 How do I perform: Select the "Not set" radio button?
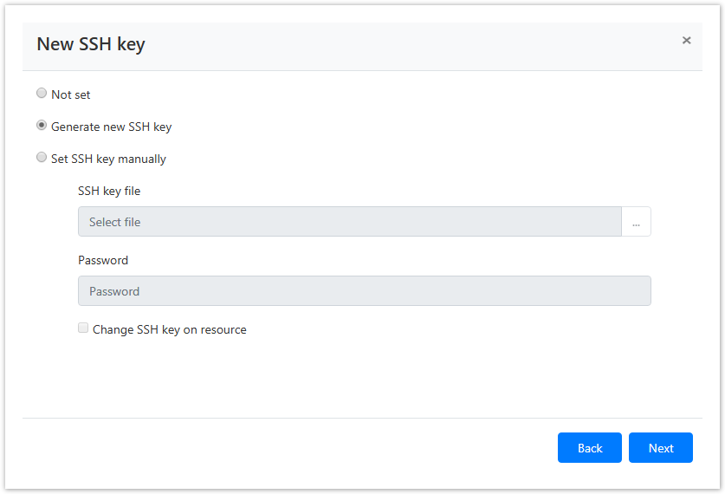[x=42, y=94]
